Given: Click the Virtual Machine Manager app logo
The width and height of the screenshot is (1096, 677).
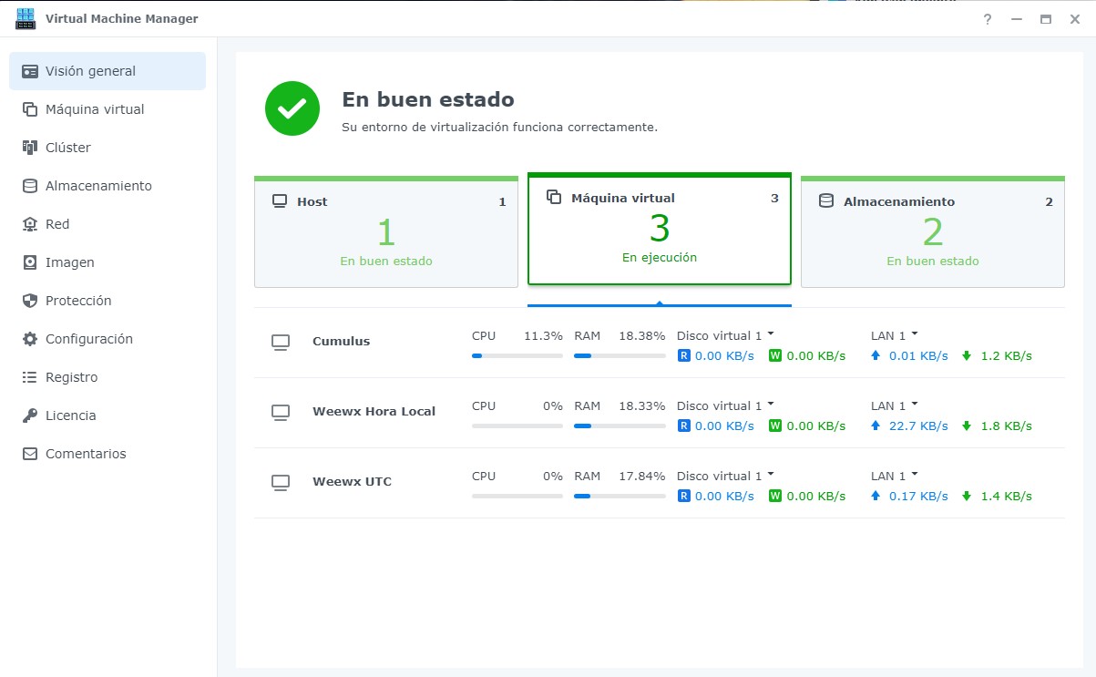Looking at the screenshot, I should (26, 19).
